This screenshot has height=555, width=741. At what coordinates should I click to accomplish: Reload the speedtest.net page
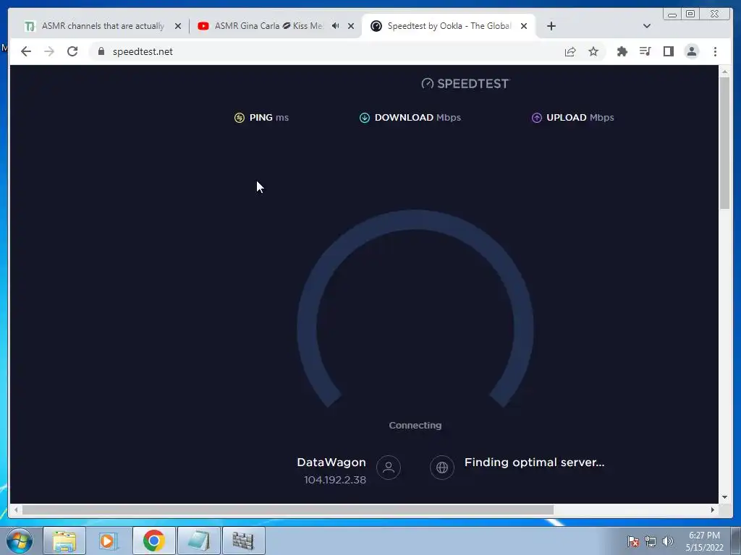coord(72,51)
